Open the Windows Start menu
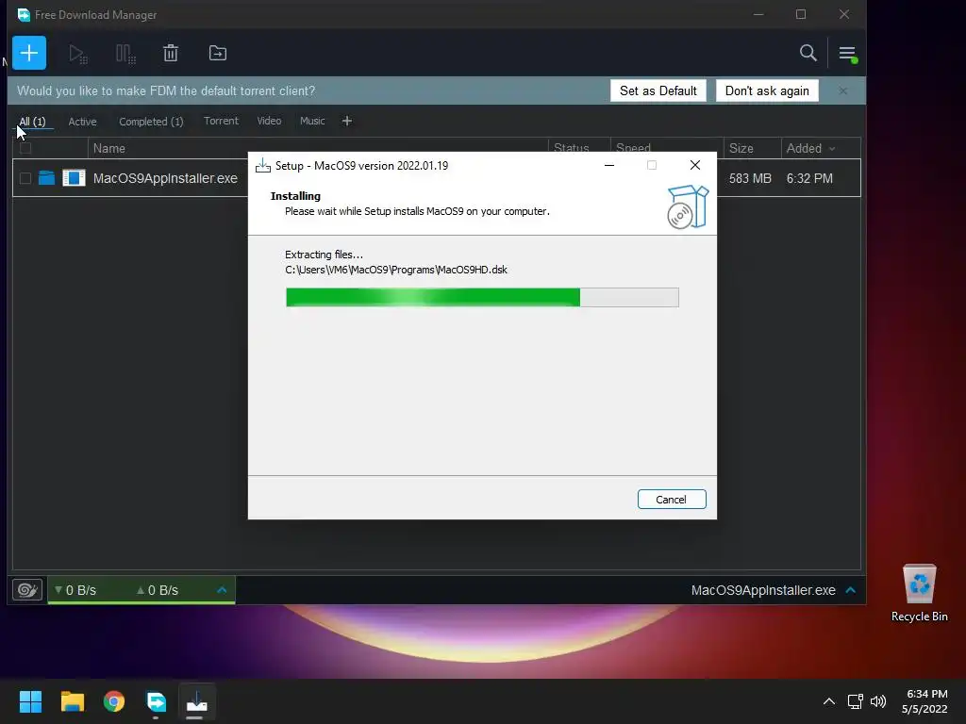 click(x=30, y=701)
